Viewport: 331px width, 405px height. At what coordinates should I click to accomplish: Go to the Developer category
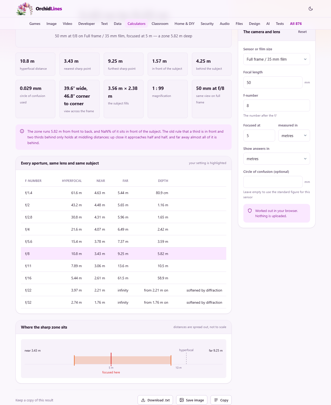(x=86, y=24)
